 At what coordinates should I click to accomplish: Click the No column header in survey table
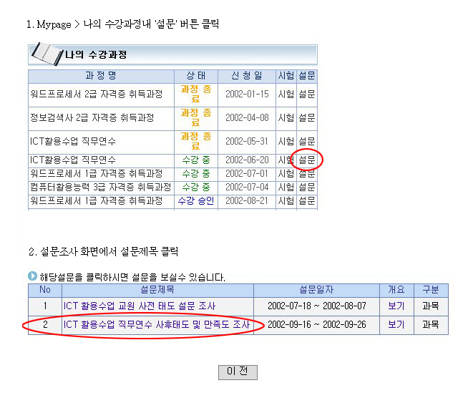(45, 290)
